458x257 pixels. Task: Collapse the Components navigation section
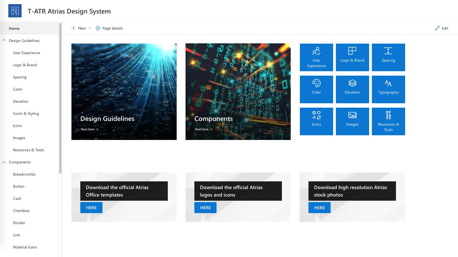(x=4, y=162)
